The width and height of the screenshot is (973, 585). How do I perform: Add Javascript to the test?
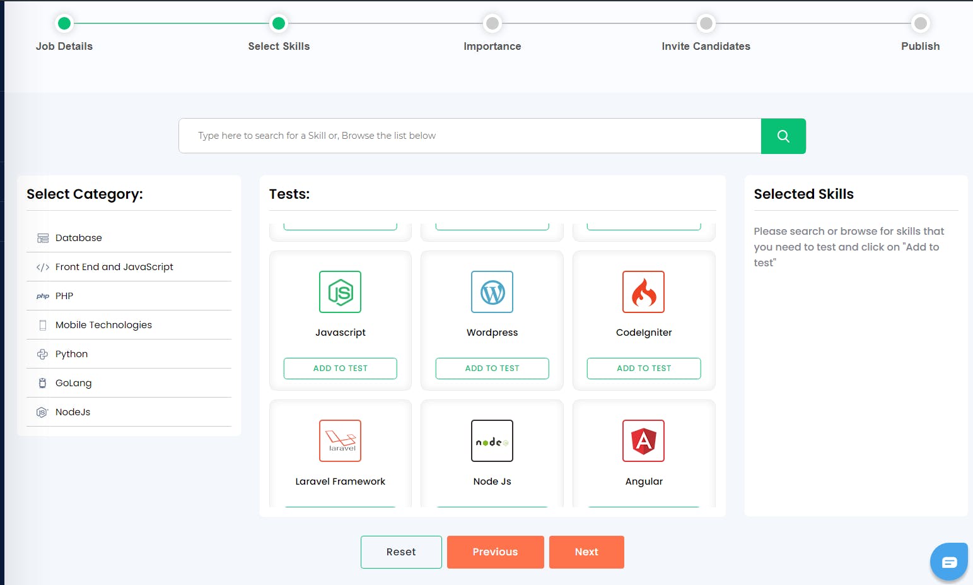click(x=341, y=369)
